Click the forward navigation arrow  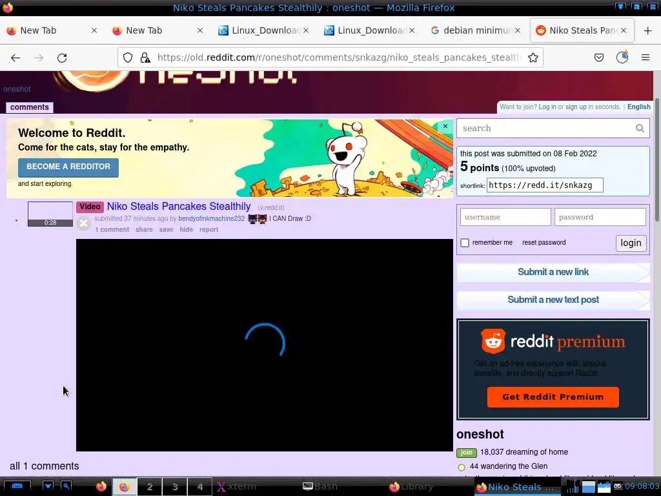coord(39,57)
